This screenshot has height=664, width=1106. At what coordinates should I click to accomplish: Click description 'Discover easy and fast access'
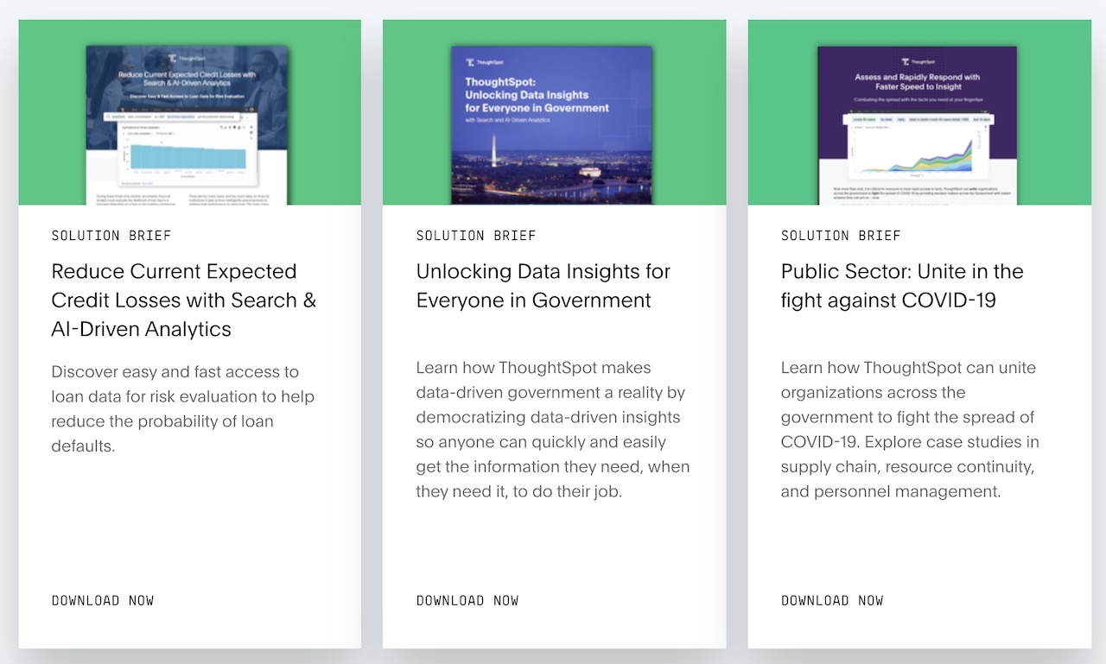point(182,409)
